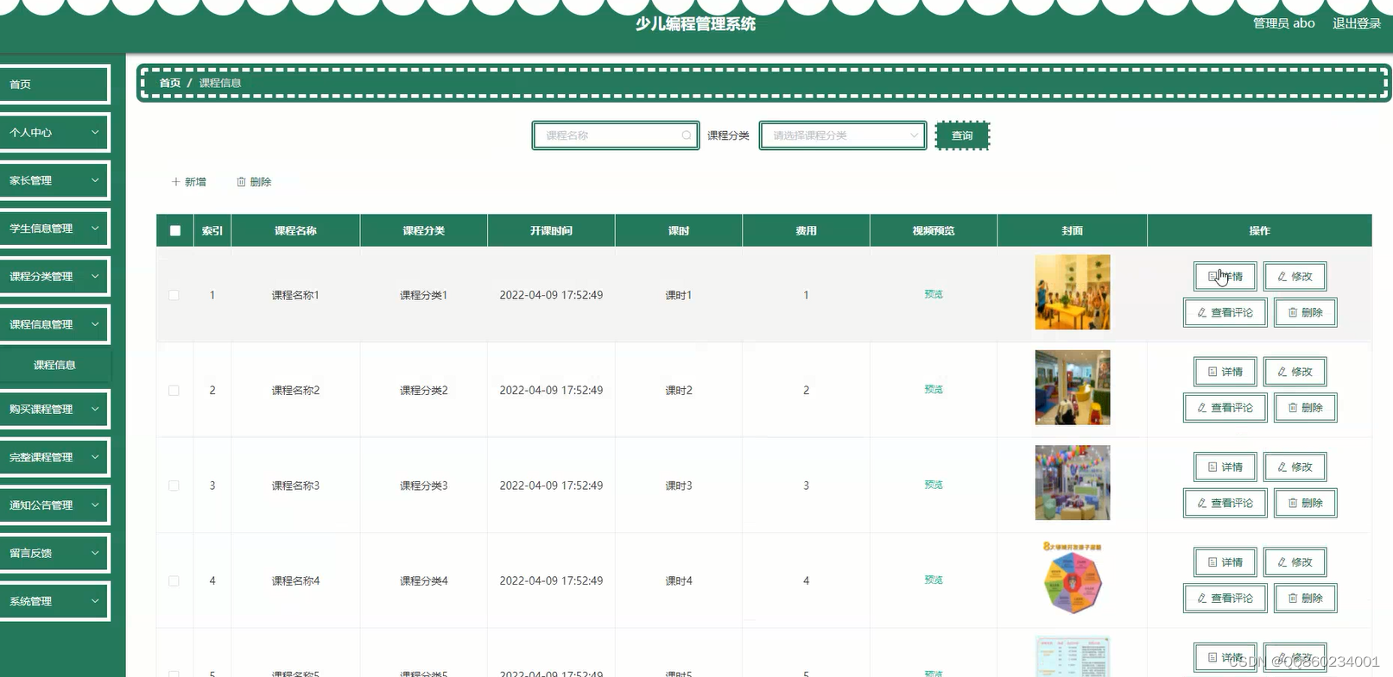Check the row checkbox for 课程名称3

[x=174, y=486]
